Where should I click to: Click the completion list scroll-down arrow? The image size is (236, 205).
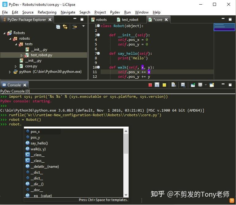click(x=126, y=195)
